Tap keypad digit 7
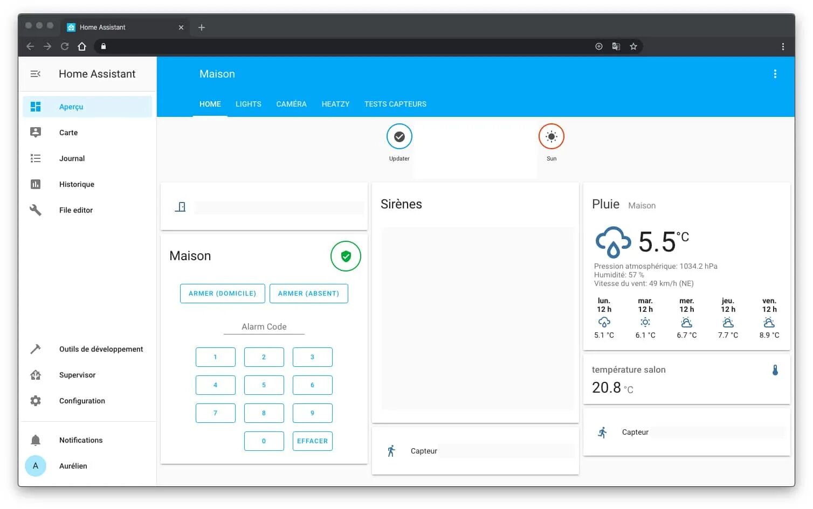 tap(216, 413)
